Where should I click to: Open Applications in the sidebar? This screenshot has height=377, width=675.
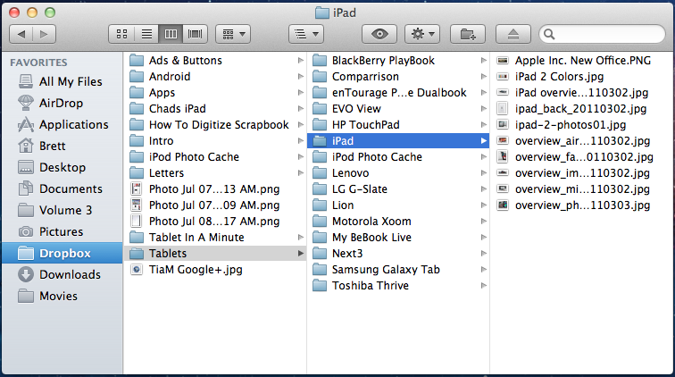pyautogui.click(x=62, y=124)
